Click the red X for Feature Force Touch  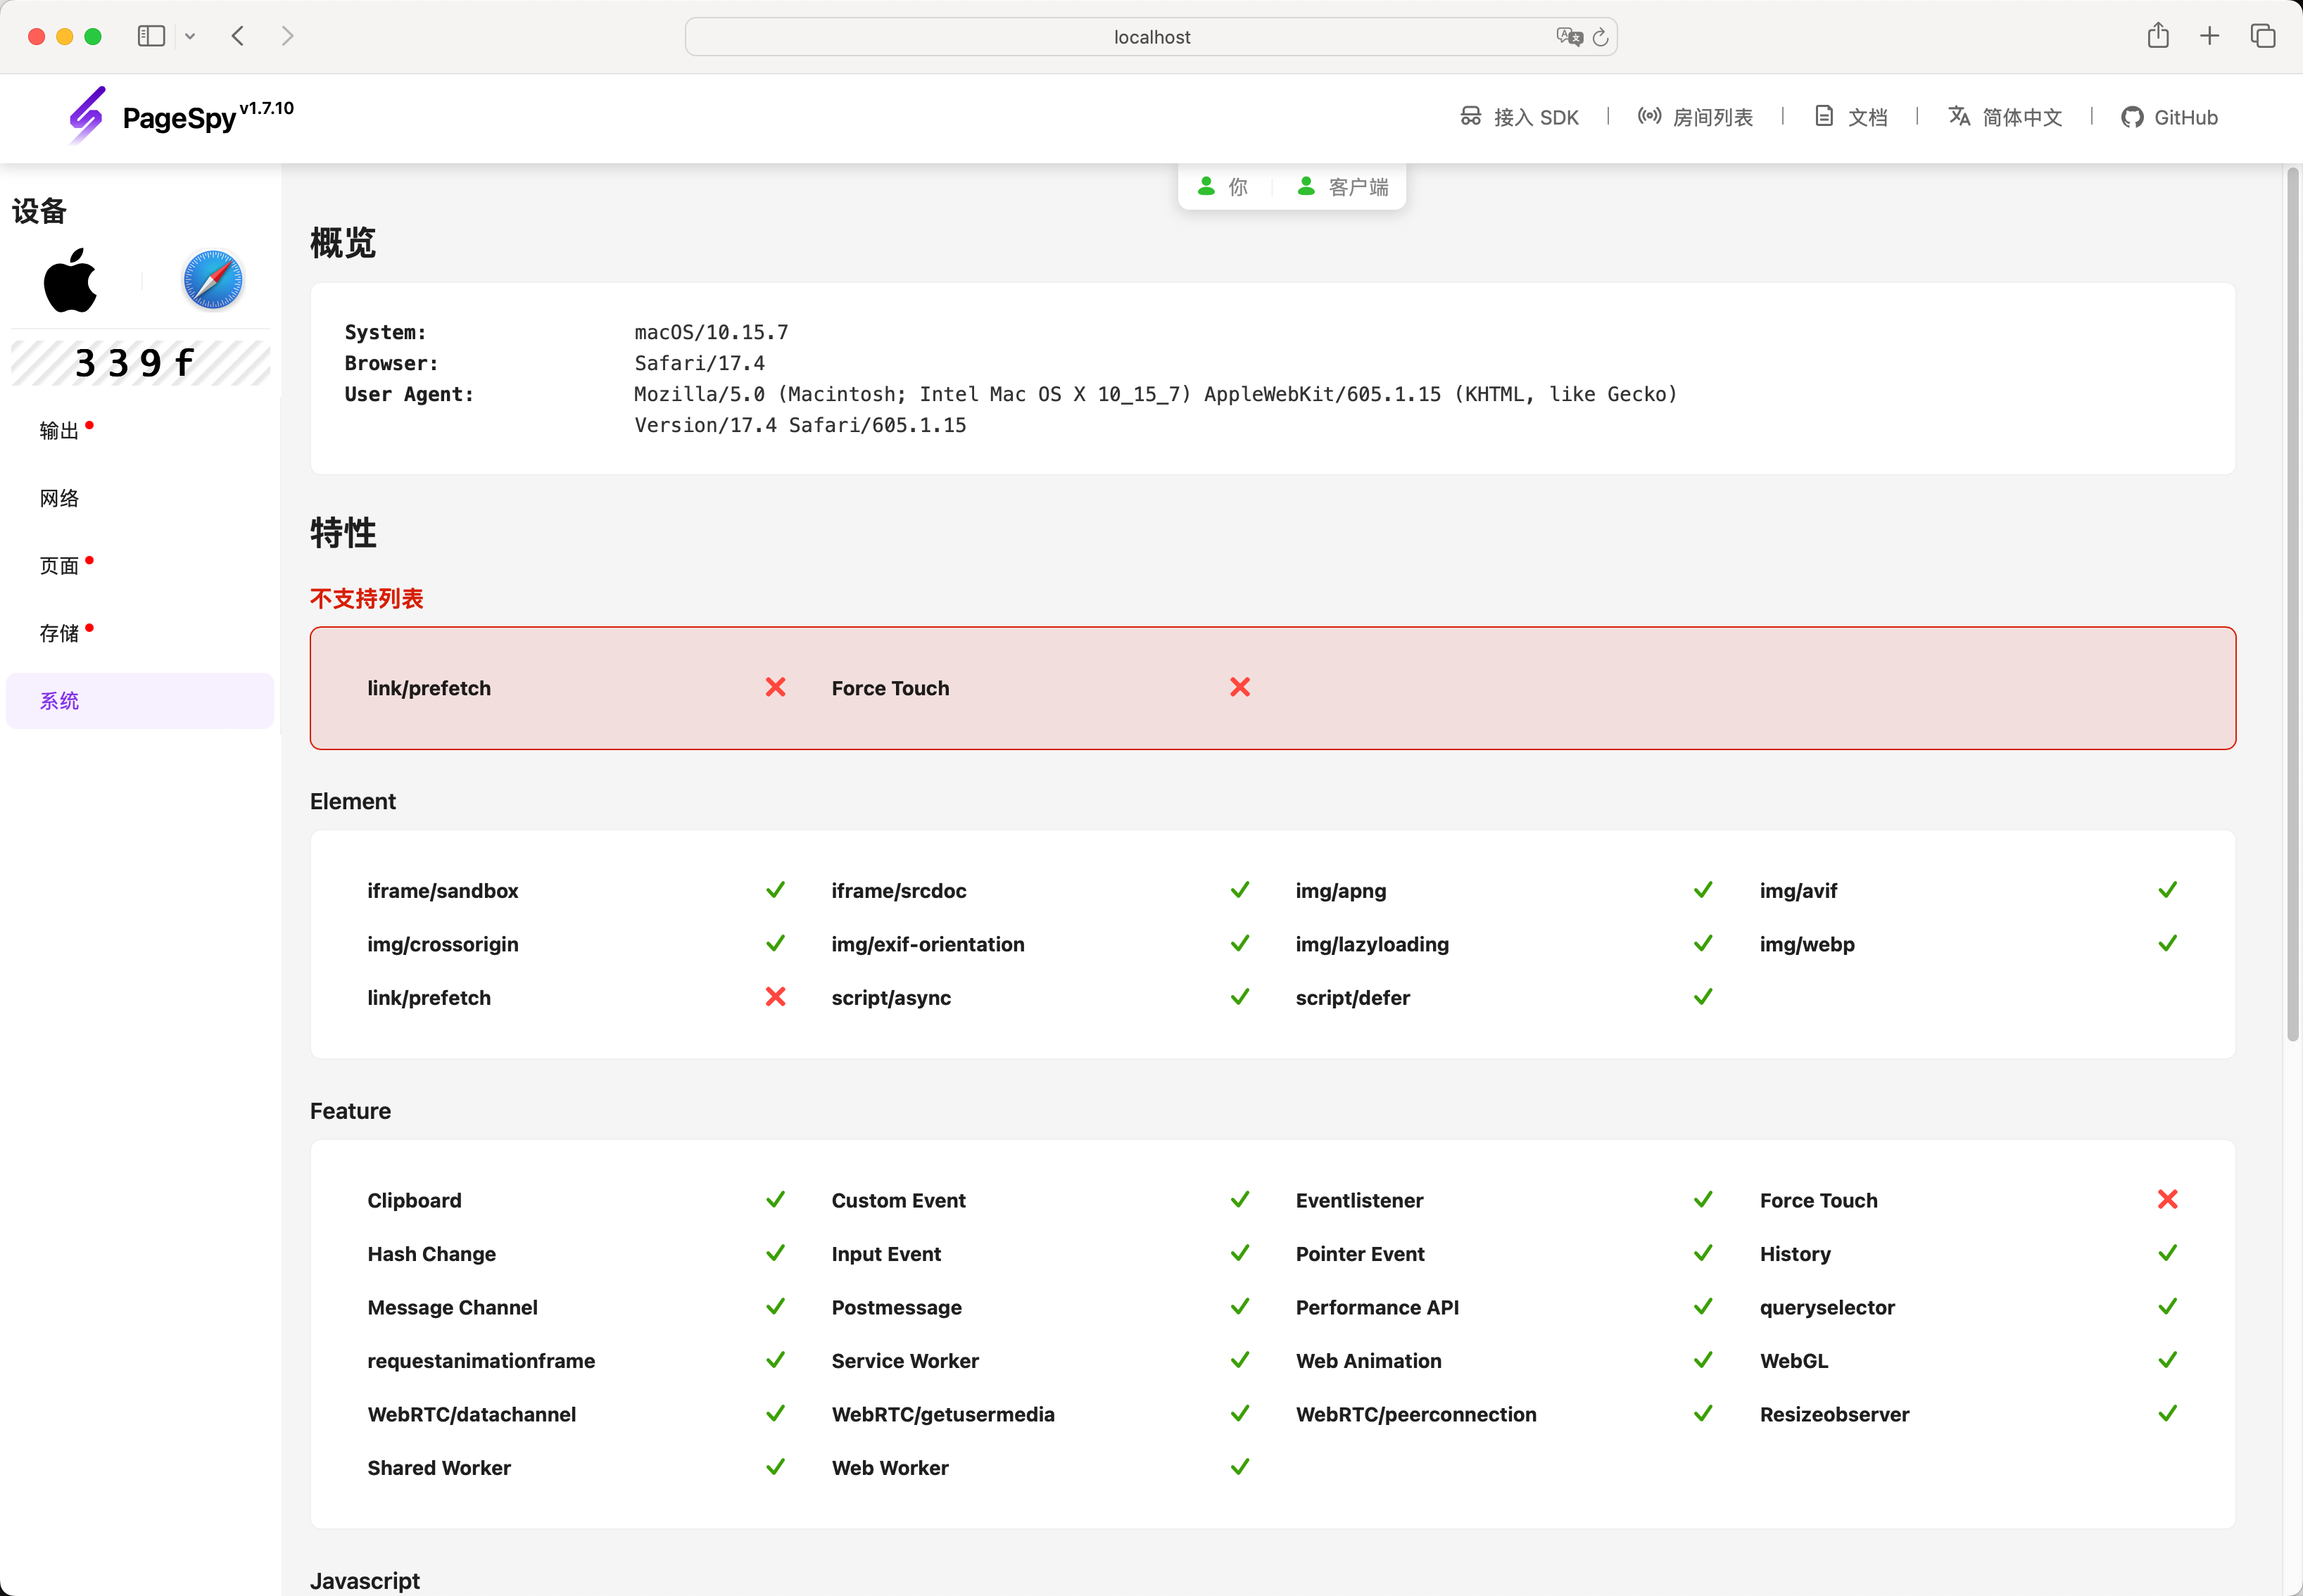(2167, 1199)
